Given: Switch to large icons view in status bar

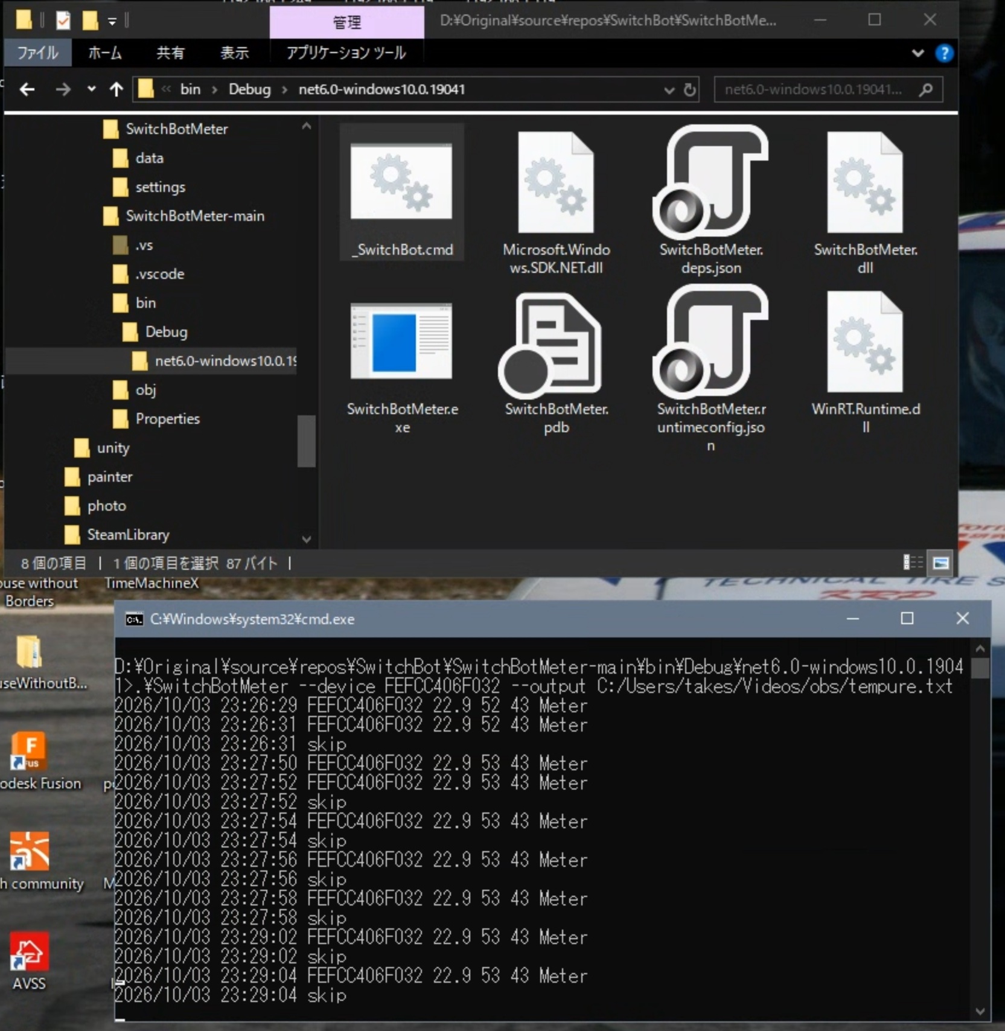Looking at the screenshot, I should 941,563.
